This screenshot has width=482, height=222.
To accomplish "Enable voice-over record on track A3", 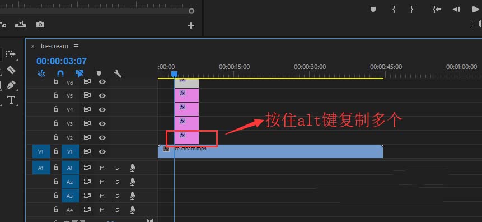I will (133, 196).
